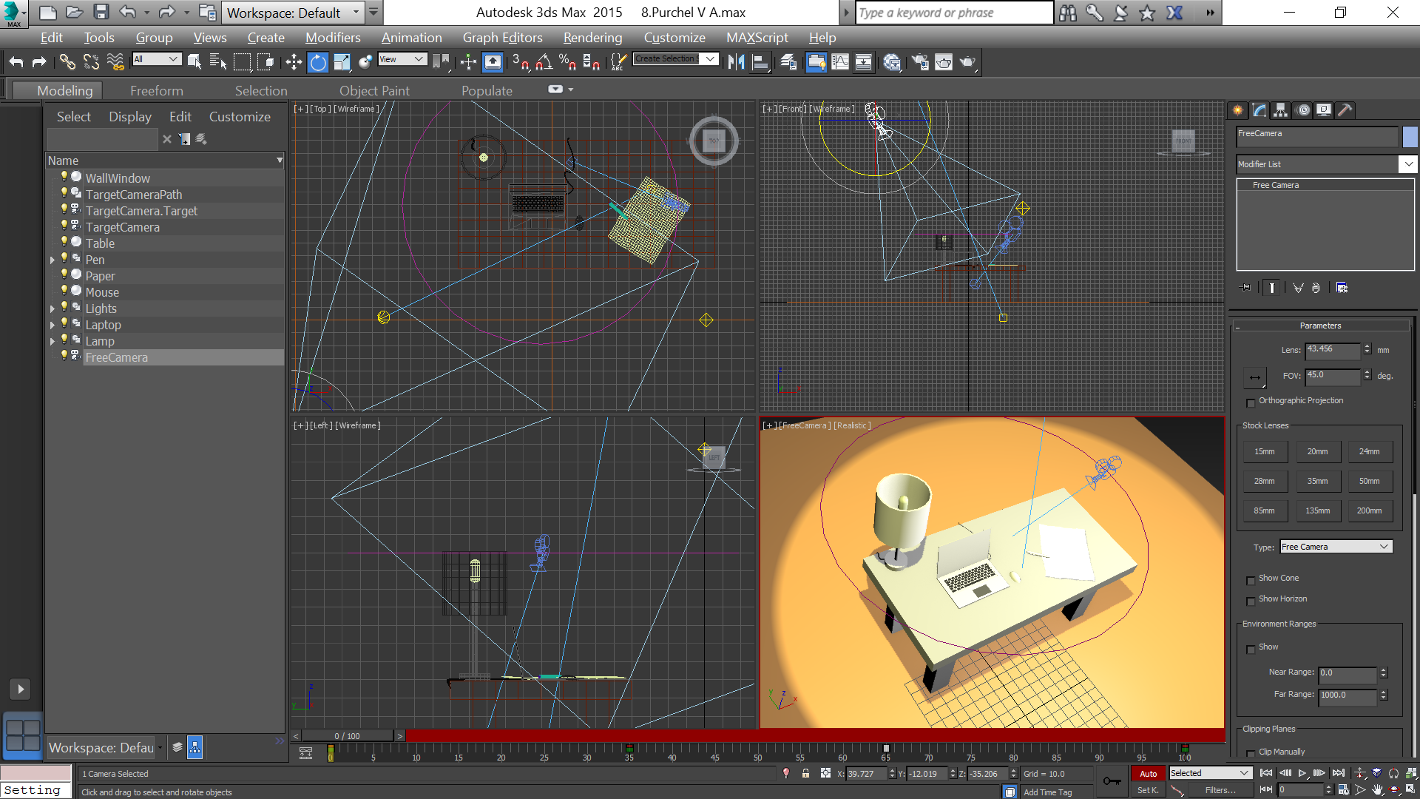Activate the Select and Rotate tool
Image resolution: width=1420 pixels, height=799 pixels.
[318, 62]
